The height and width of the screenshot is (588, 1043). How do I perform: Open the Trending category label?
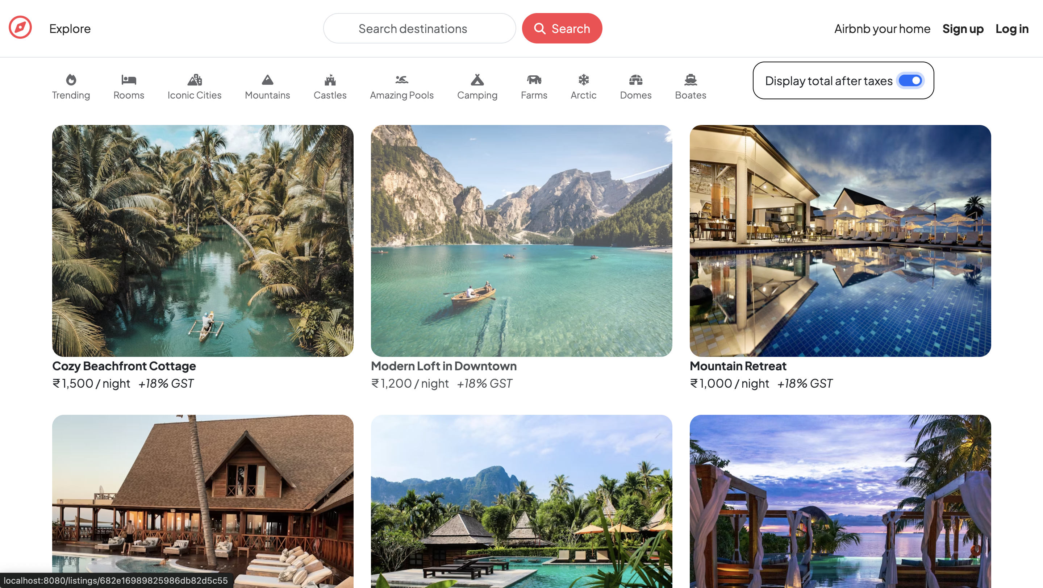(x=71, y=95)
